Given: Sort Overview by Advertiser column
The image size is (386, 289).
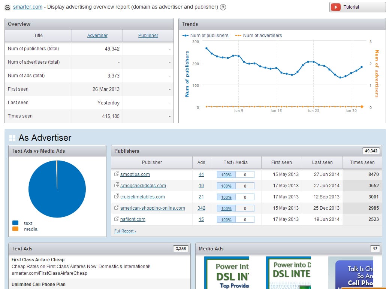Looking at the screenshot, I should pos(97,36).
